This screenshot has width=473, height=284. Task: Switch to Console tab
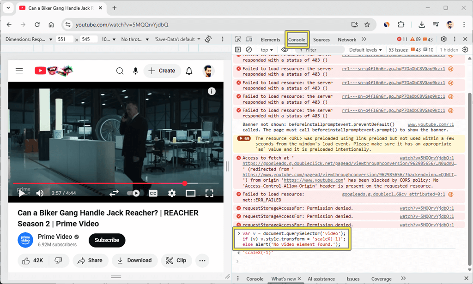[297, 40]
